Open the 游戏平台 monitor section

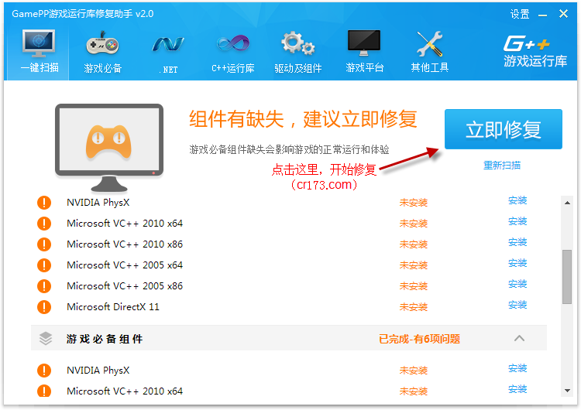pos(364,51)
